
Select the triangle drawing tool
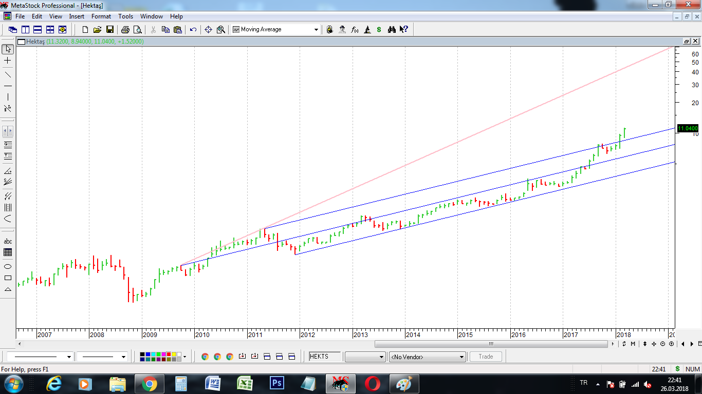pyautogui.click(x=8, y=289)
